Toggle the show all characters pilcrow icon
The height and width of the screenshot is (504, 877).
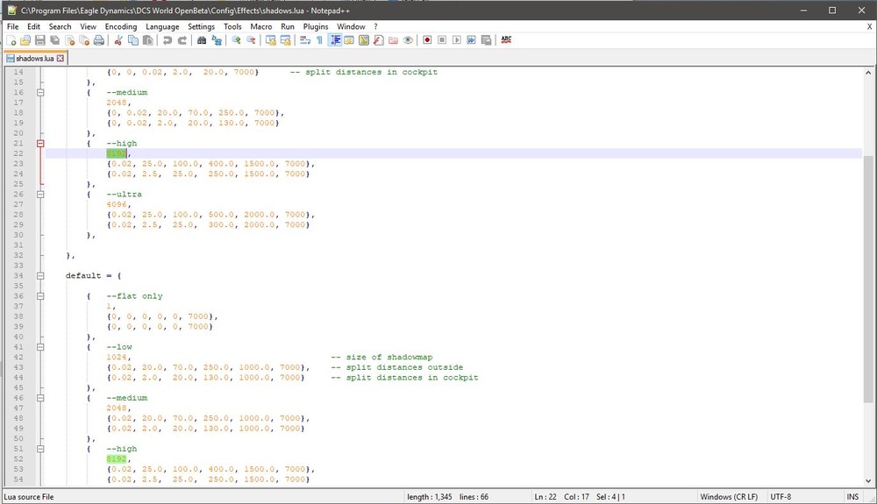[319, 40]
